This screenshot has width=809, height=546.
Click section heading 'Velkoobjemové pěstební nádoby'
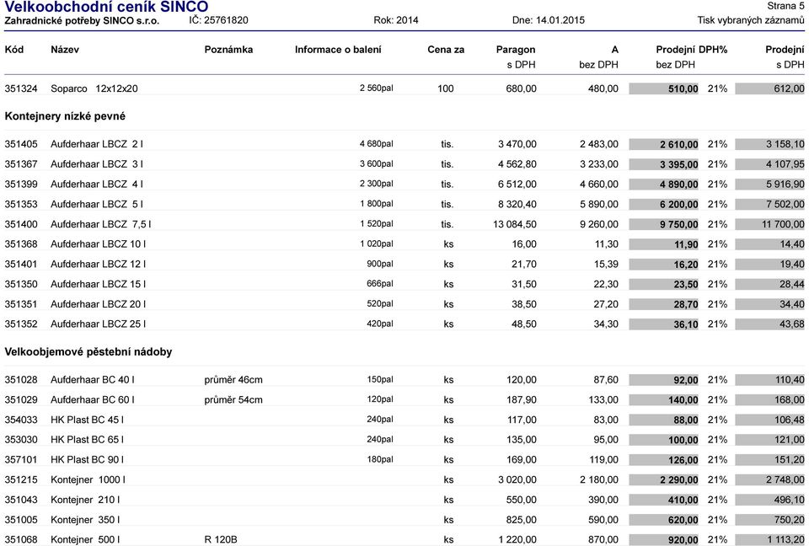88,352
